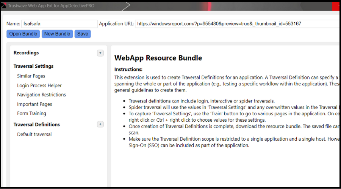Viewport: 341px width, 189px height.
Task: Create a New Bundle
Action: pos(57,34)
